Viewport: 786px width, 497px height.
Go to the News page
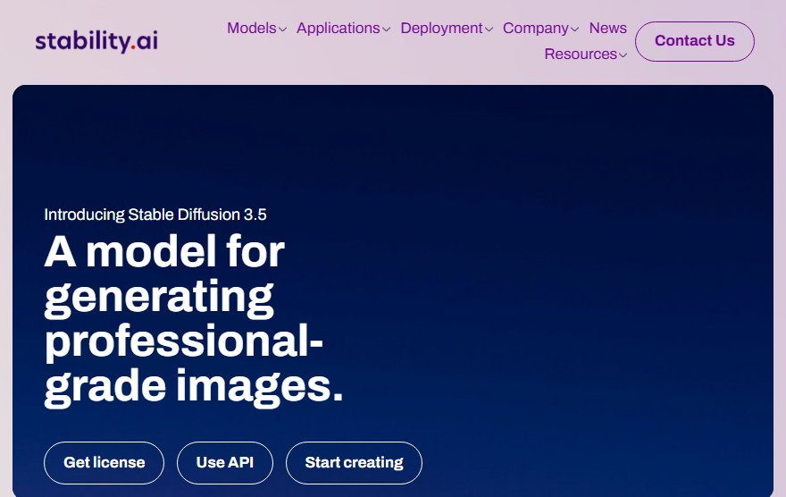607,28
